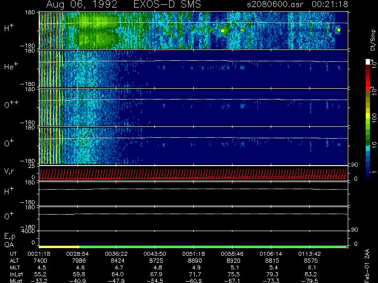Select the MLT row label
Image resolution: width=378 pixels, height=283 pixels.
coord(15,267)
